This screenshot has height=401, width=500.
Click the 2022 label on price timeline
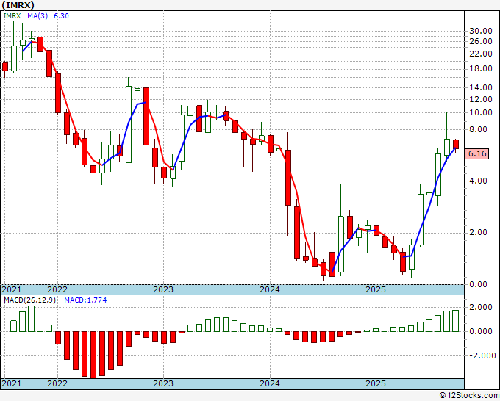(x=57, y=289)
